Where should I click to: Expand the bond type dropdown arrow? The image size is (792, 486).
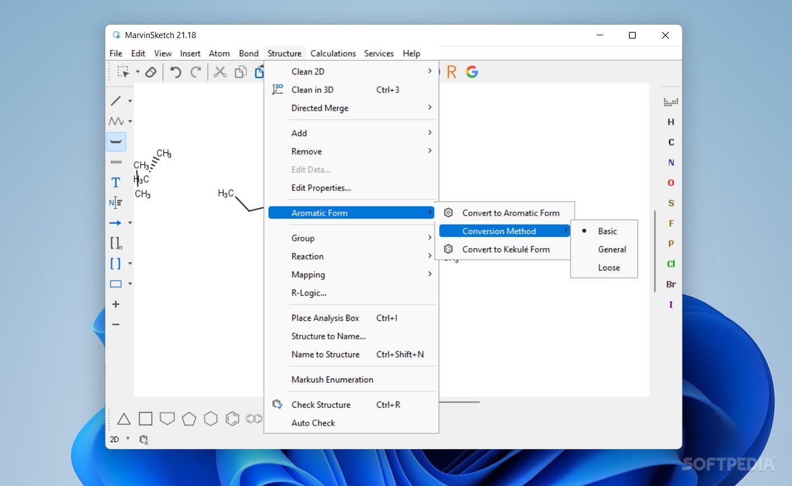[130, 101]
